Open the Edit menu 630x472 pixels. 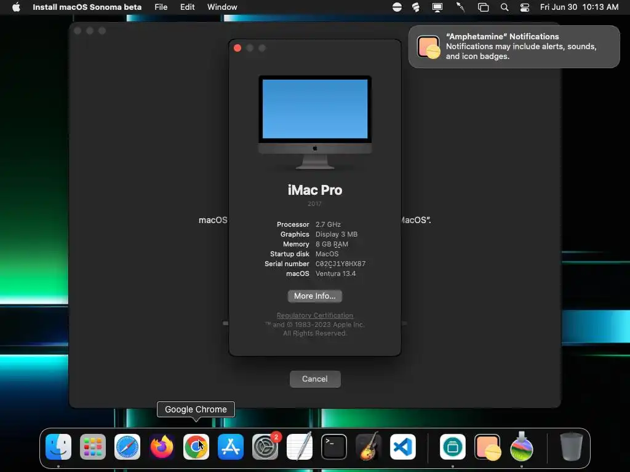click(187, 7)
